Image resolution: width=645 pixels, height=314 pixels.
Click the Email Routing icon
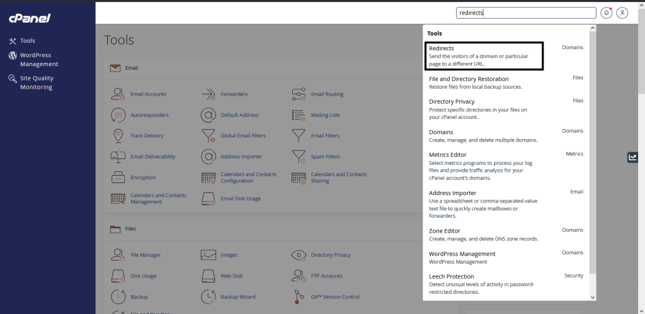299,94
